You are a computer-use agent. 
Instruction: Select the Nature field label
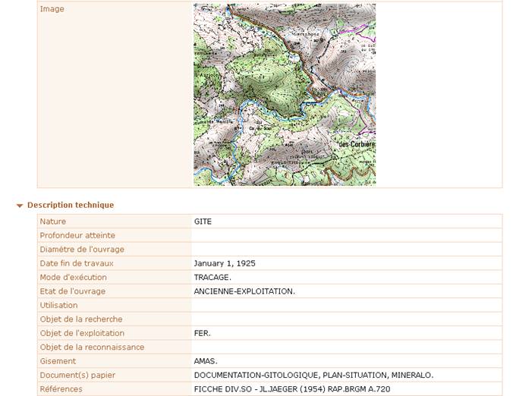pyautogui.click(x=53, y=222)
